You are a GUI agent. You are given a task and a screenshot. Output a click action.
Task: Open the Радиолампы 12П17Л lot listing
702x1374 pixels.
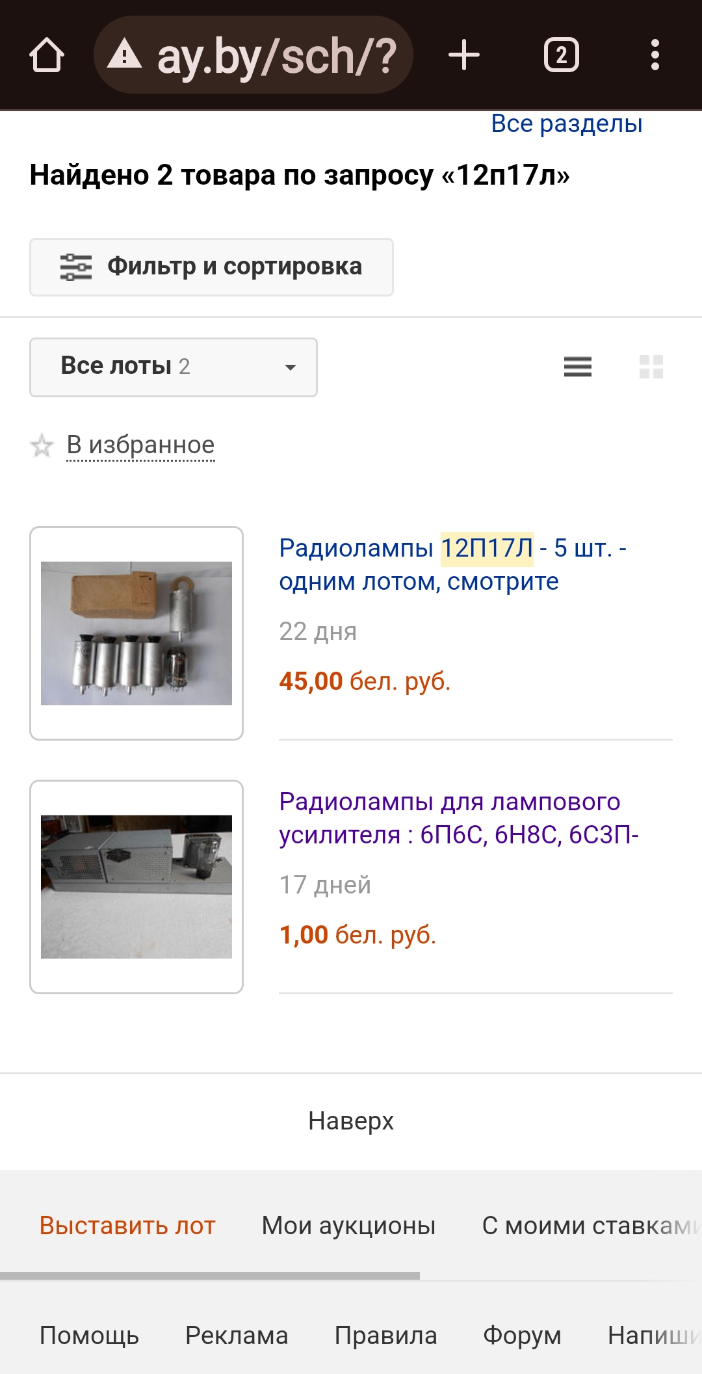pos(452,564)
